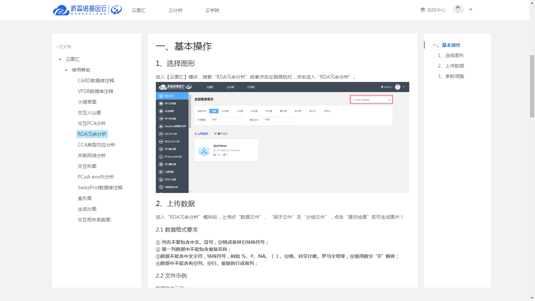This screenshot has width=535, height=301.
Task: Open SwissProt数据库注释 help page
Action: [100, 188]
